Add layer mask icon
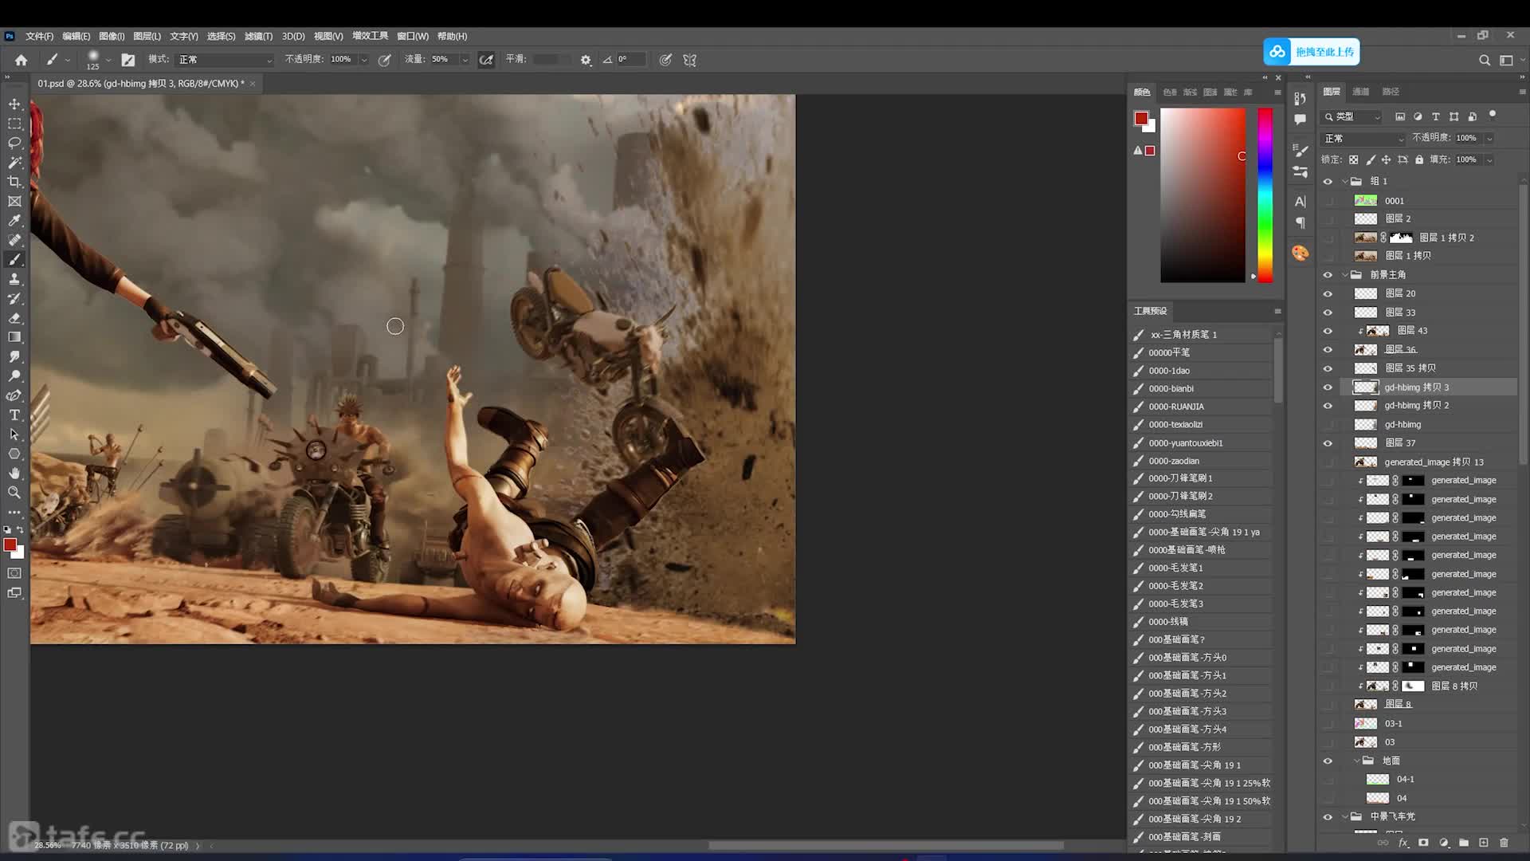This screenshot has height=861, width=1530. pos(1423,843)
